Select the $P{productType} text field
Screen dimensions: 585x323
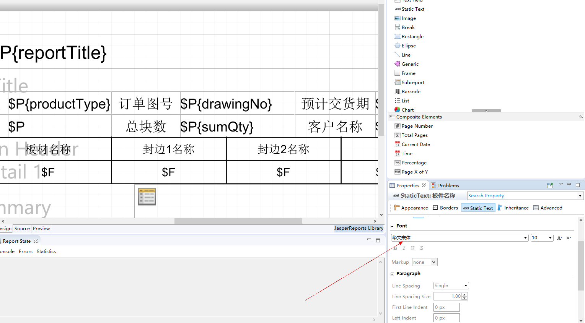59,104
